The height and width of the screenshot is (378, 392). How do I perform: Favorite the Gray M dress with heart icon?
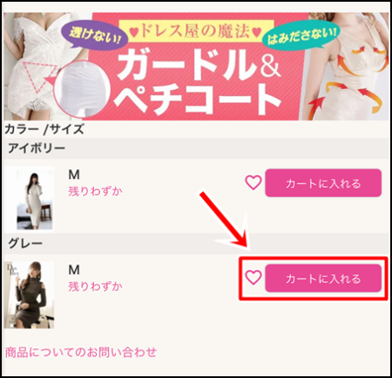(x=253, y=278)
